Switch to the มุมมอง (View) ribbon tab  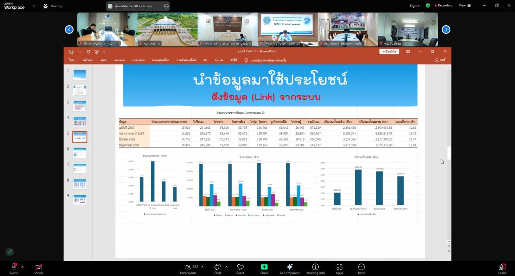[x=218, y=60]
